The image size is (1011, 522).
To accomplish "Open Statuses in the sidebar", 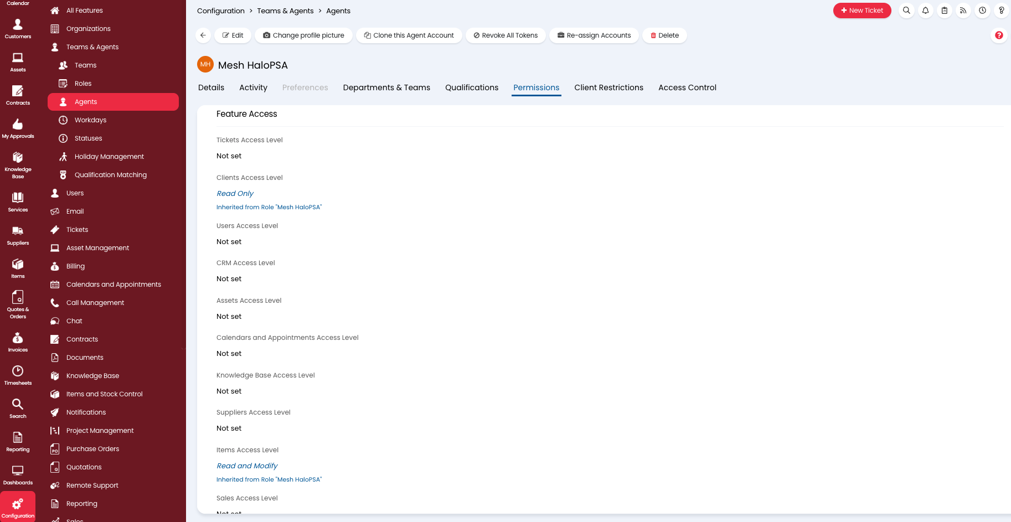I will click(113, 138).
